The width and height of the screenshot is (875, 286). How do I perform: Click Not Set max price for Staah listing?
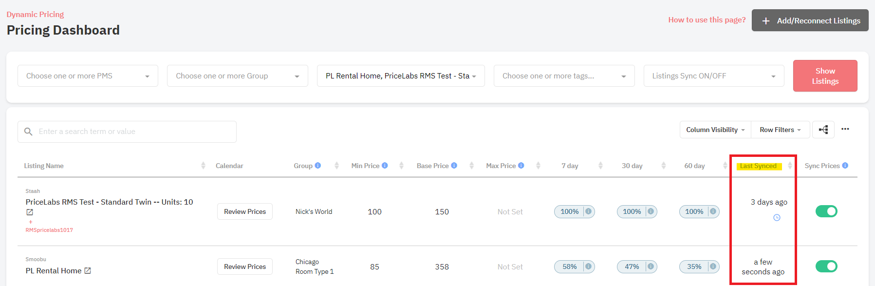click(x=510, y=212)
